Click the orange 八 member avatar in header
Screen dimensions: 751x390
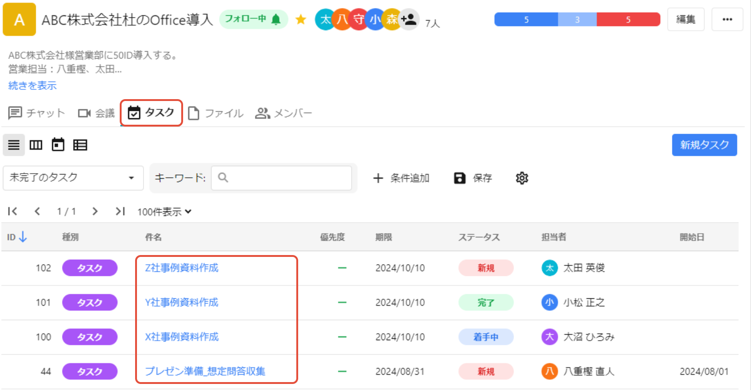click(342, 20)
